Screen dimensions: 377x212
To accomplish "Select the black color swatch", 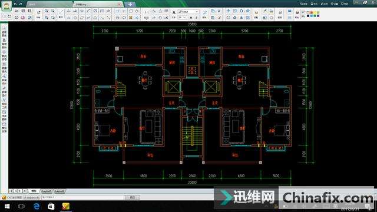I will (308, 16).
